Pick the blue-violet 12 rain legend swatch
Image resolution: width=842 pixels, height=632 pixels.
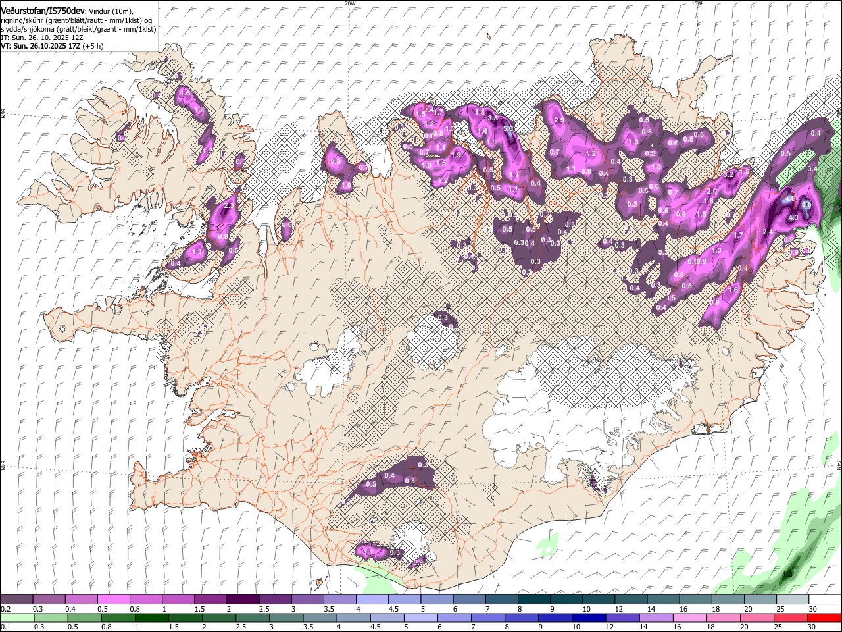pyautogui.click(x=623, y=618)
